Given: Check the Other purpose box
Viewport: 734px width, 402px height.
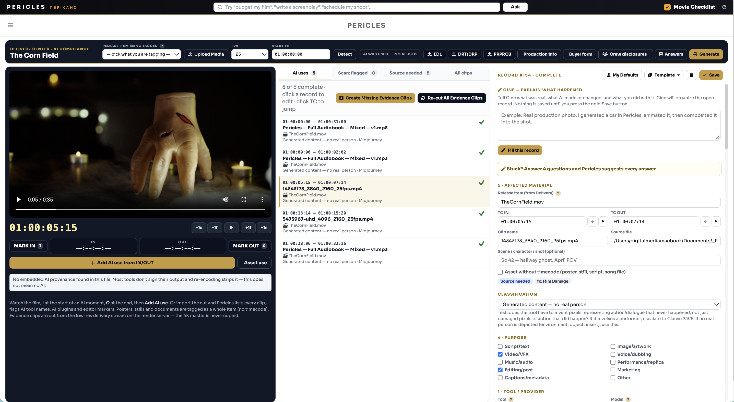Looking at the screenshot, I should click(613, 378).
